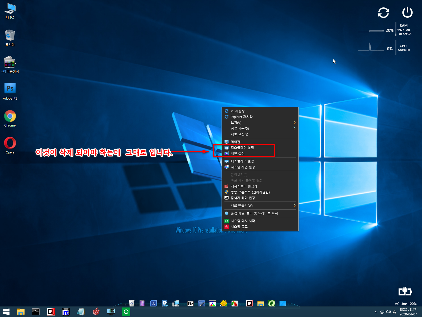Open 명령 프롬프트 (관리자권한) menu entry
This screenshot has width=422, height=317.
coord(260,192)
